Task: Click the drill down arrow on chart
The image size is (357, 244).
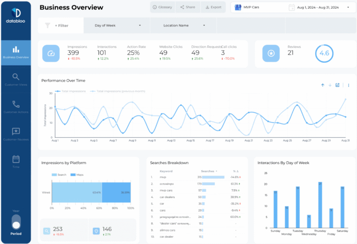Action: coord(330,85)
